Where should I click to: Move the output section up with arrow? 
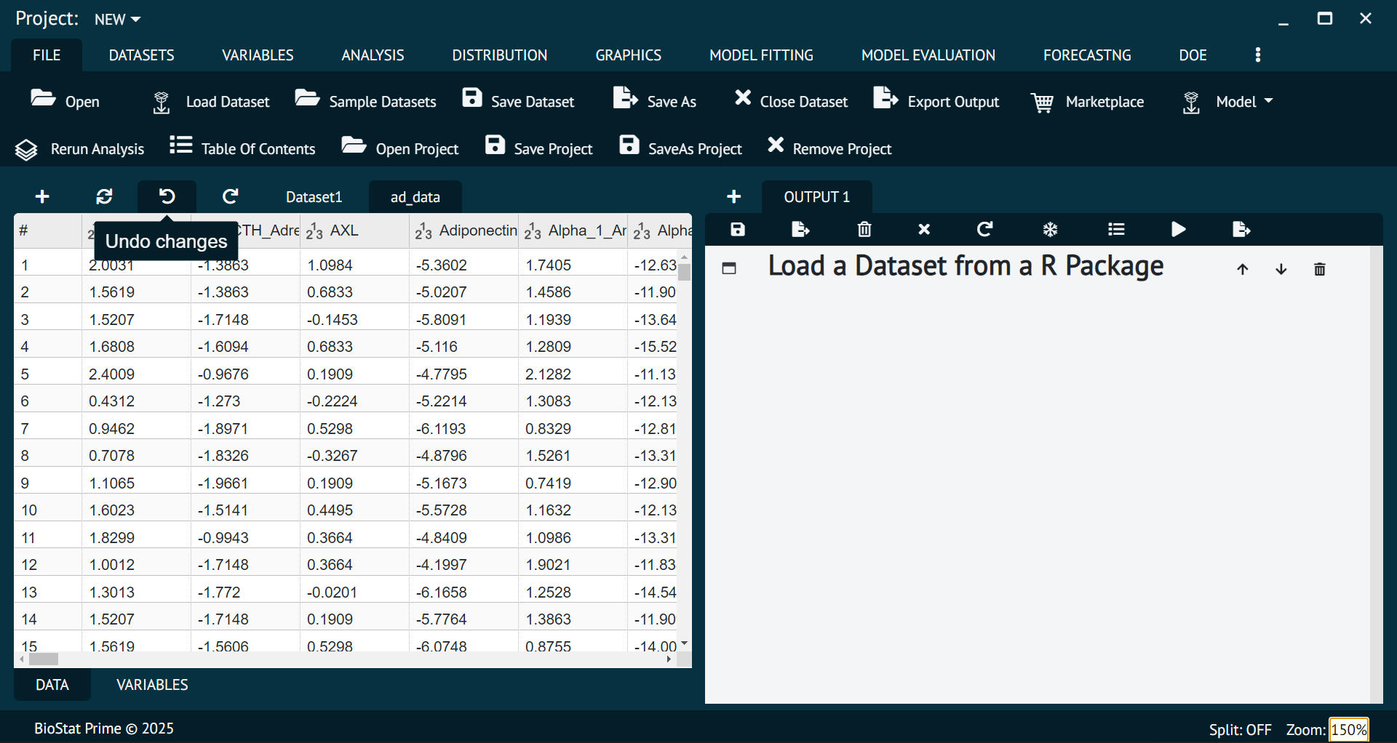click(x=1242, y=270)
